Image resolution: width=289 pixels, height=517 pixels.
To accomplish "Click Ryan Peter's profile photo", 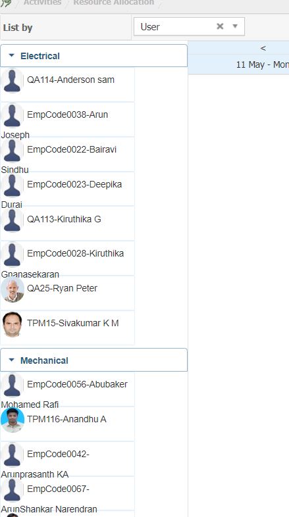I will [x=13, y=289].
